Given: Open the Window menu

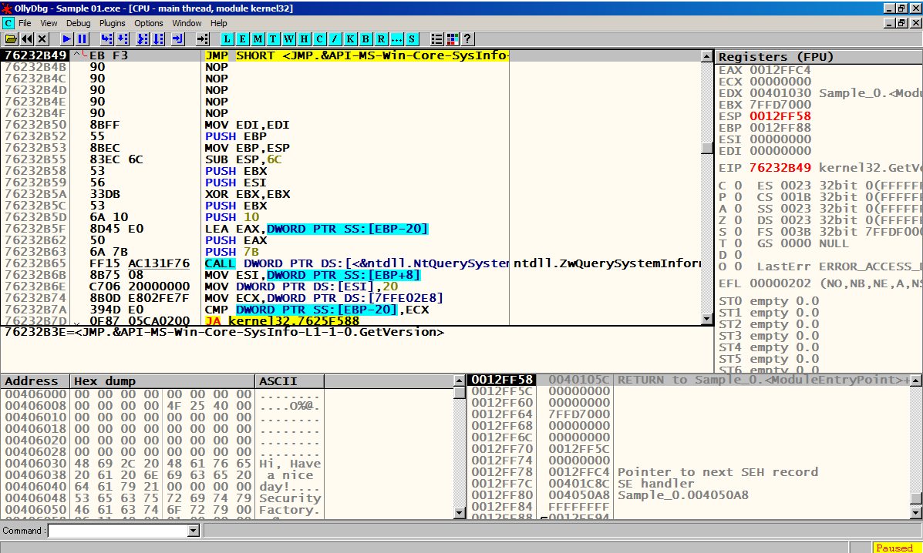Looking at the screenshot, I should (187, 23).
